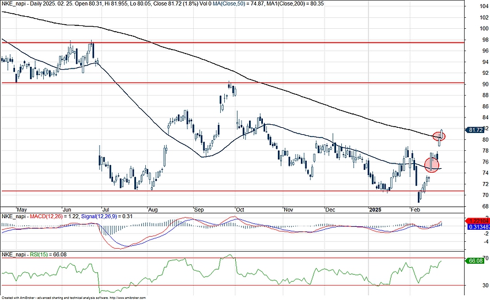Click the 68 price axis label

(x=485, y=206)
